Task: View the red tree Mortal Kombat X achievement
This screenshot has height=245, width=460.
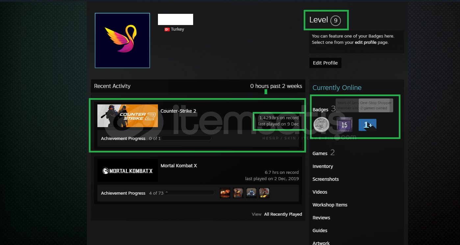Action: pyautogui.click(x=264, y=193)
